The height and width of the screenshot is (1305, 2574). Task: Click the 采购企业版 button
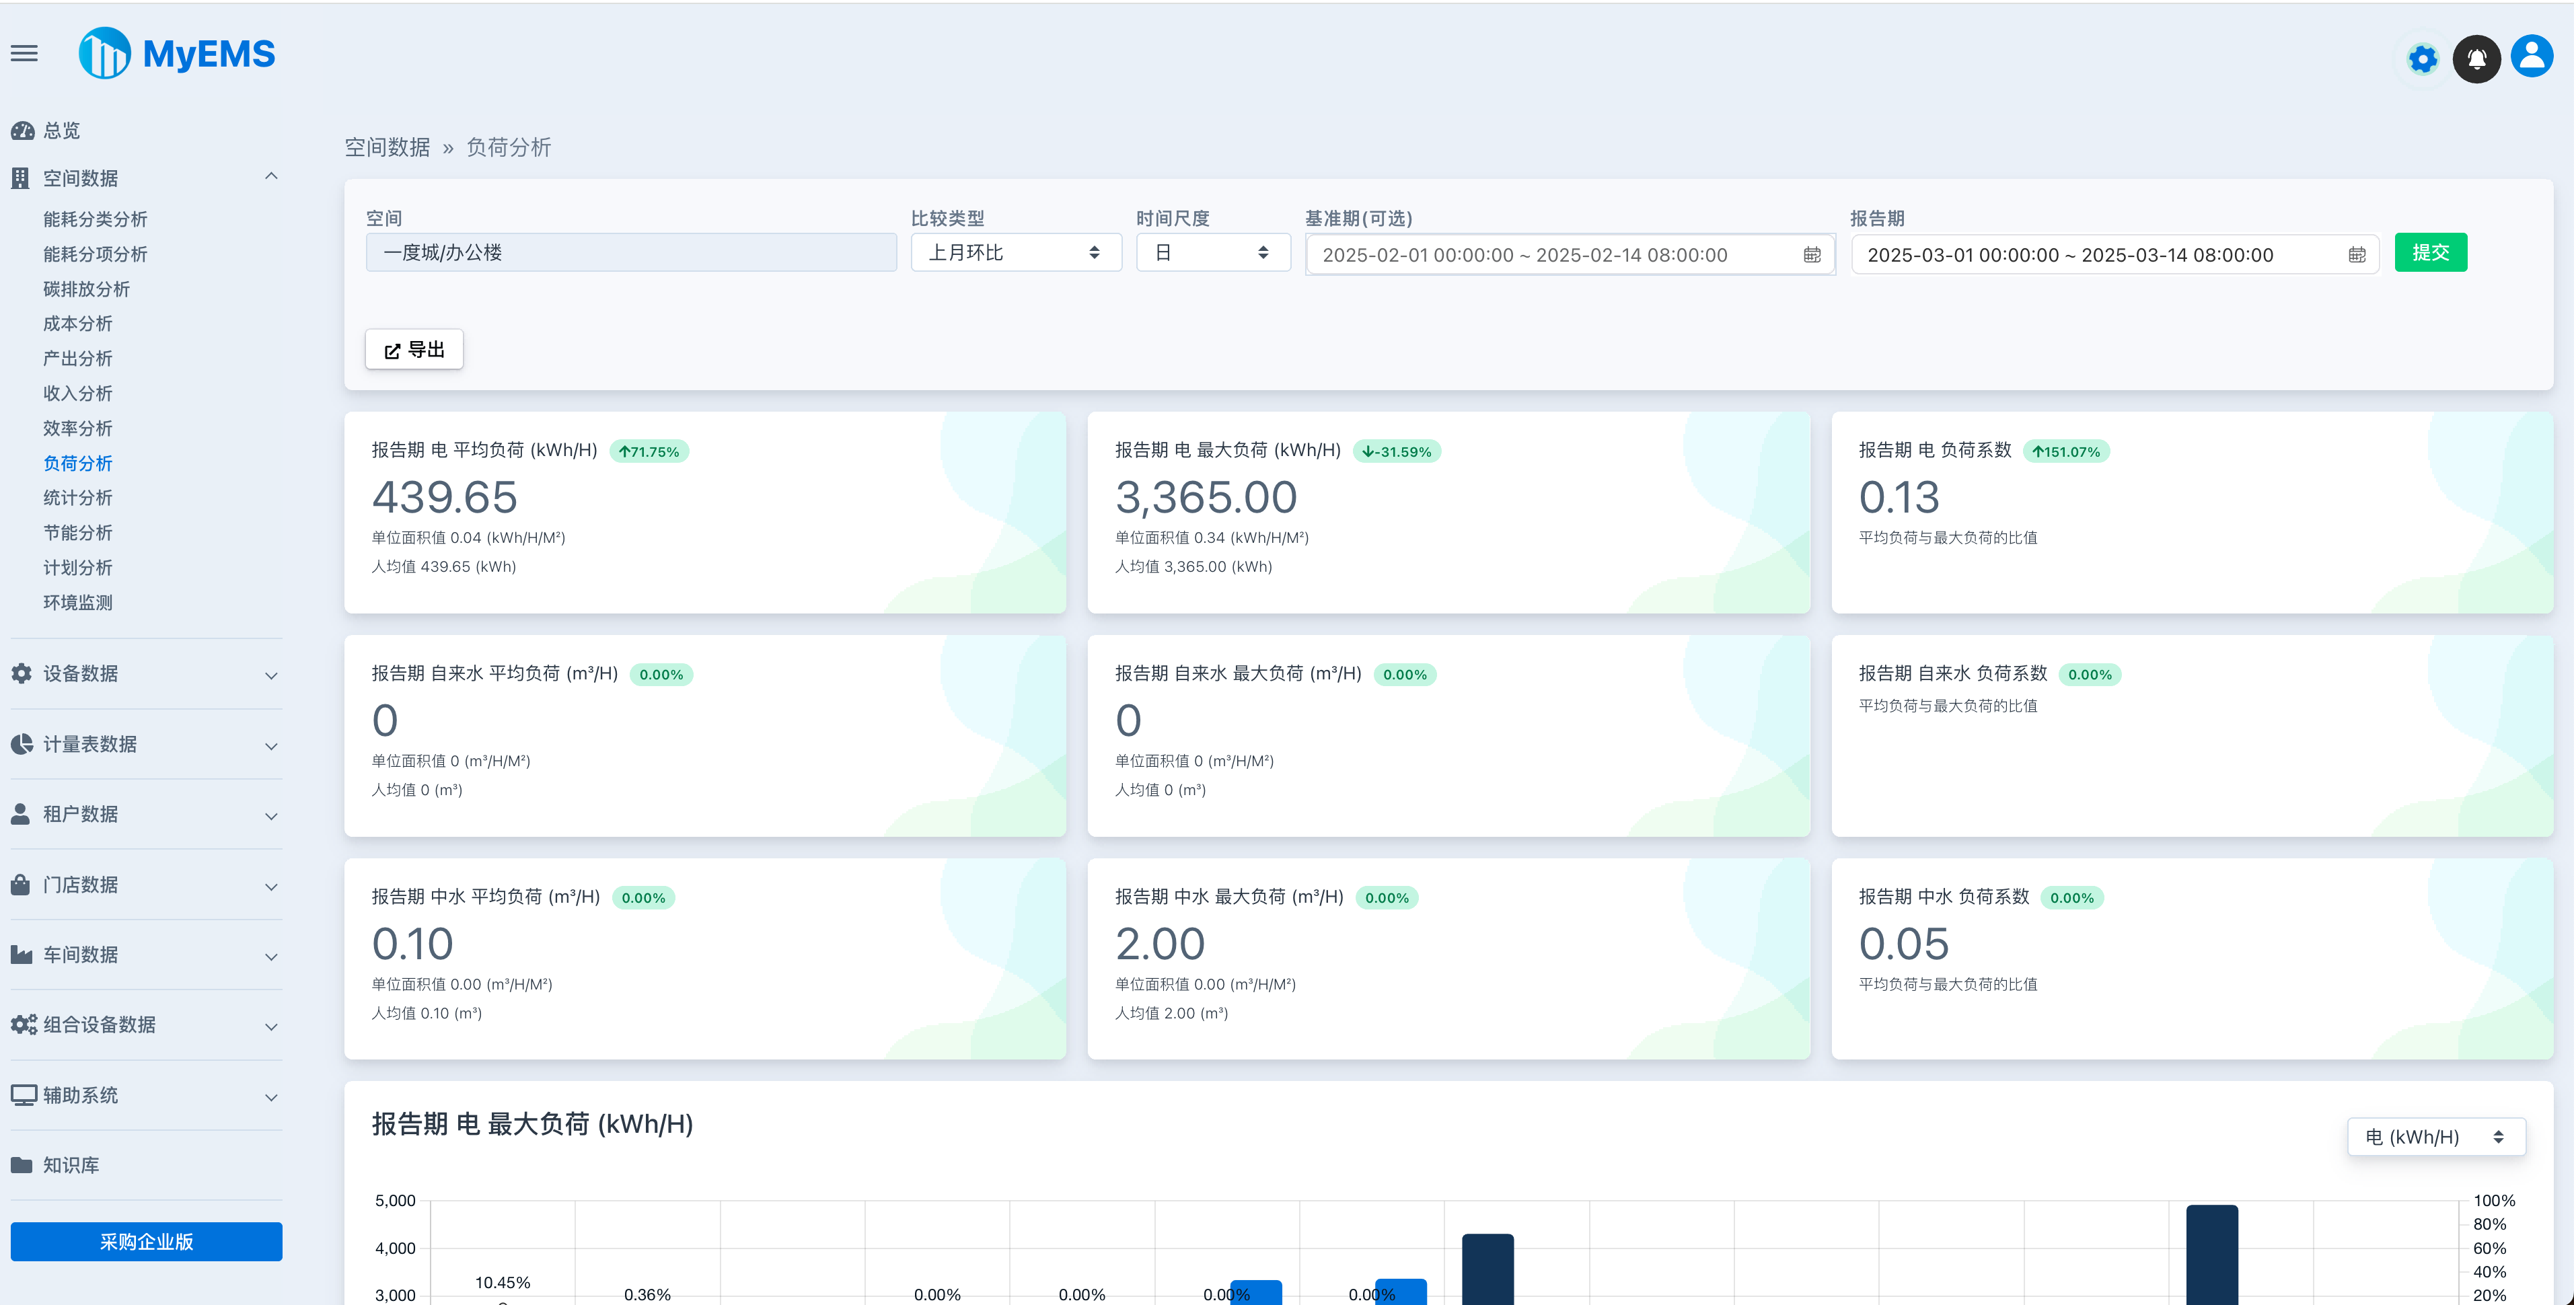pyautogui.click(x=146, y=1241)
